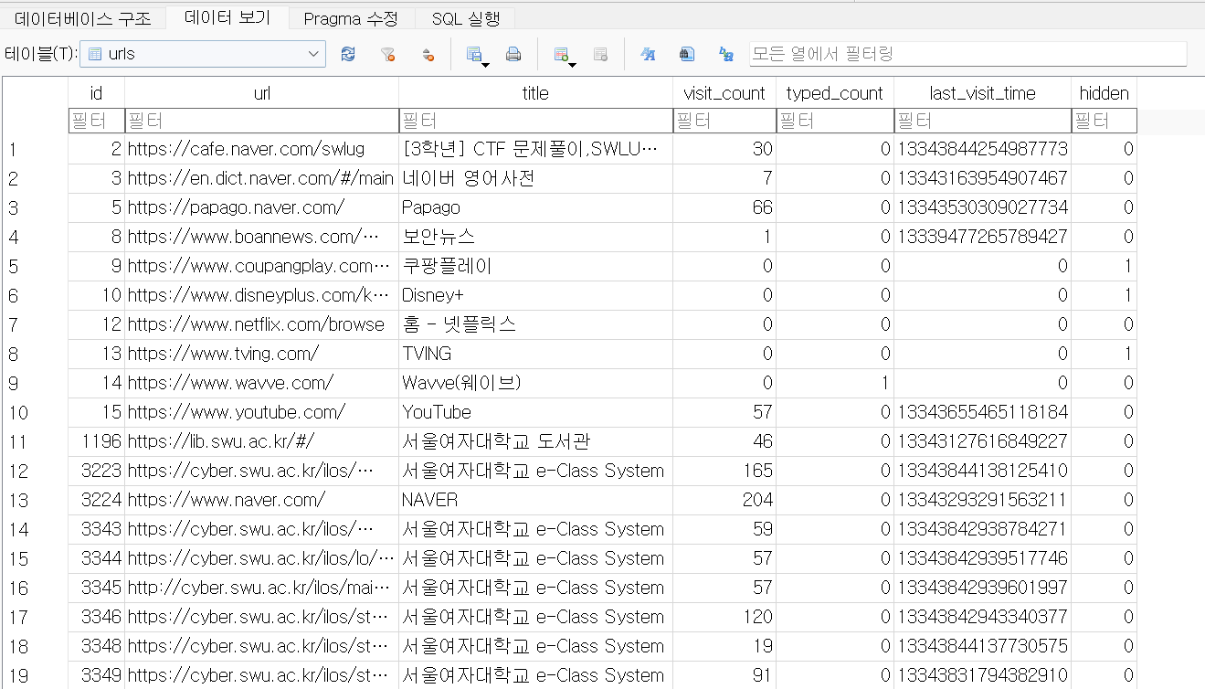Screen dimensions: 1205x689
Task: Click the https://www.youtube.com/ url cell
Action: [x=261, y=412]
